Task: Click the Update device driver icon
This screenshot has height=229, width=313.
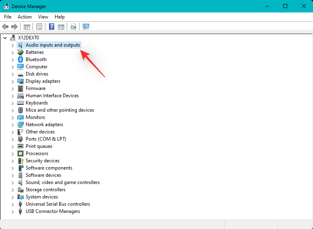Action: tap(73, 27)
